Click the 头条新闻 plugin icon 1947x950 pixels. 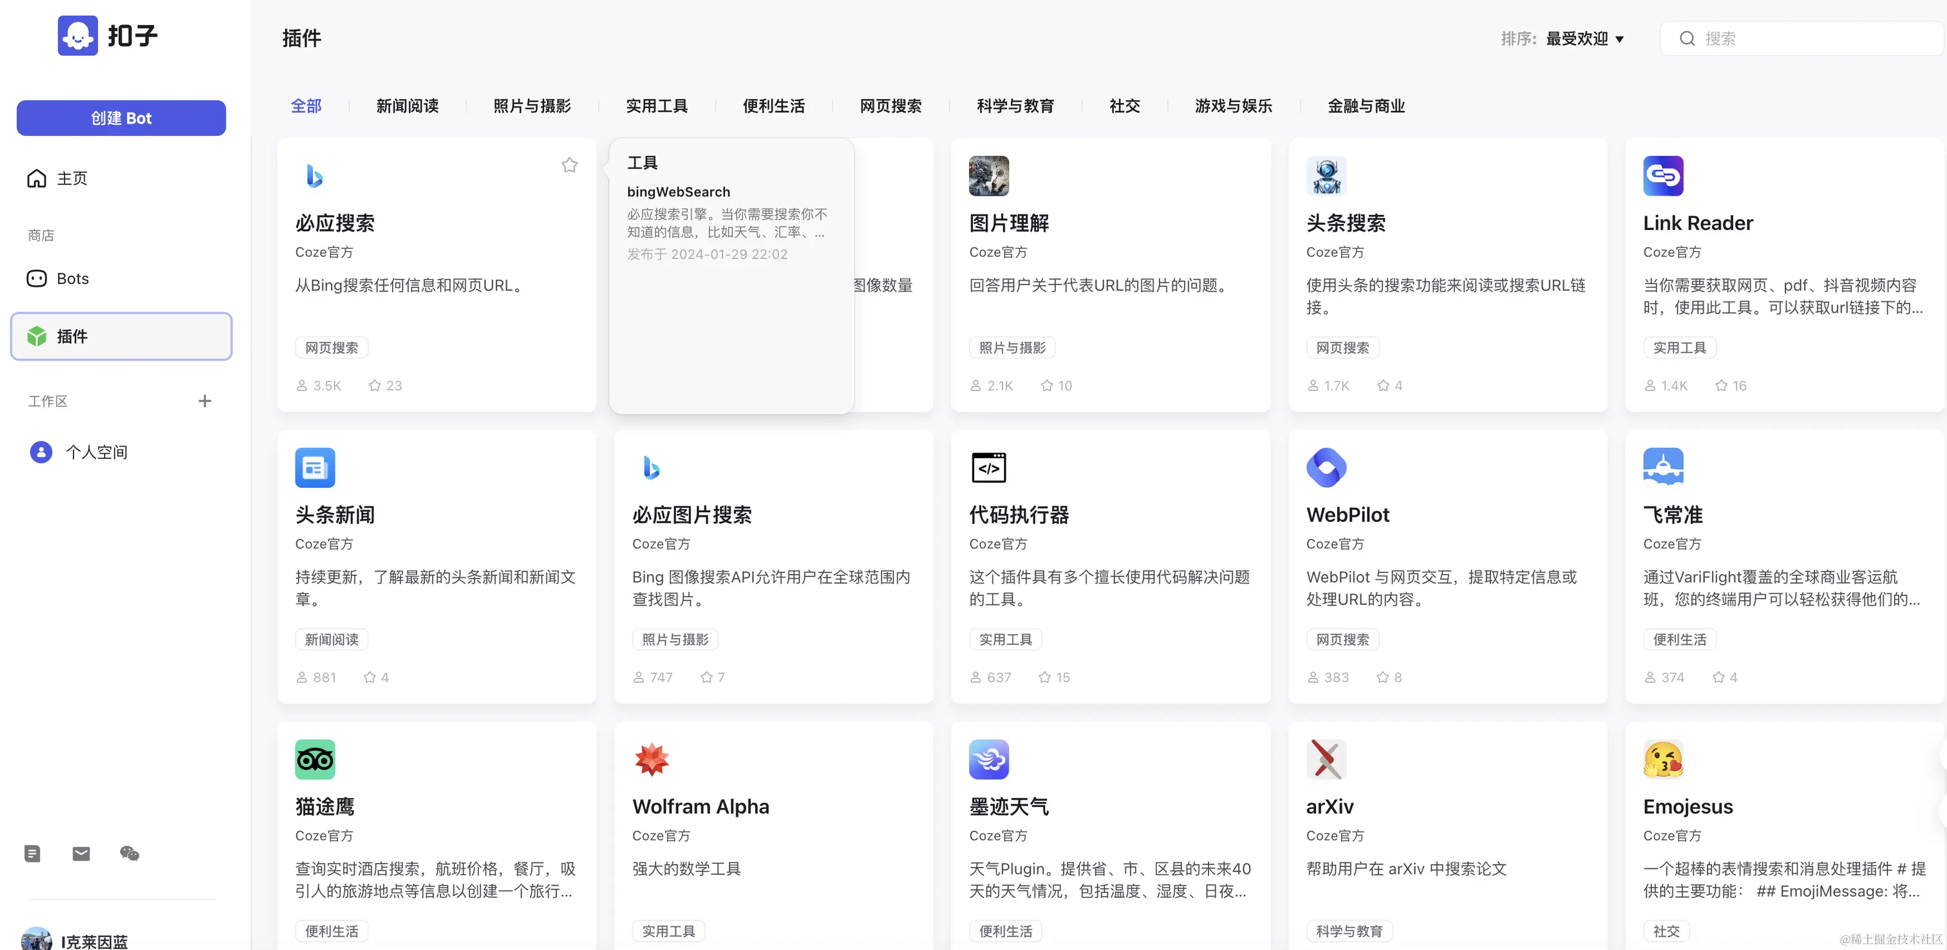coord(315,468)
